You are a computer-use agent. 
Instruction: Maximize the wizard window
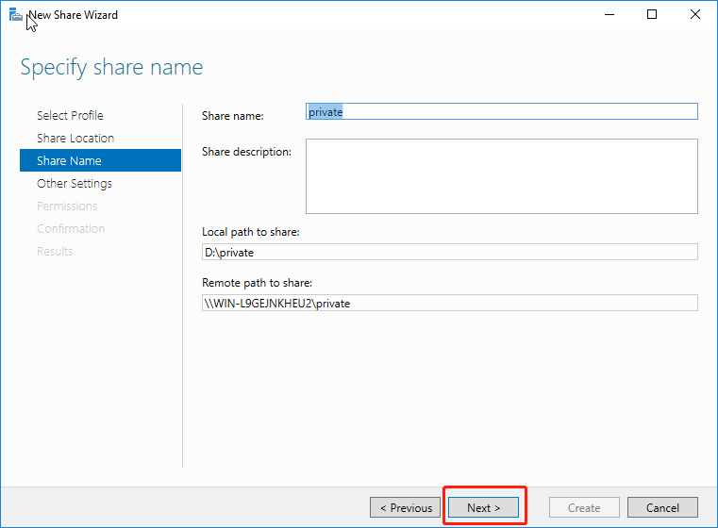click(x=652, y=15)
